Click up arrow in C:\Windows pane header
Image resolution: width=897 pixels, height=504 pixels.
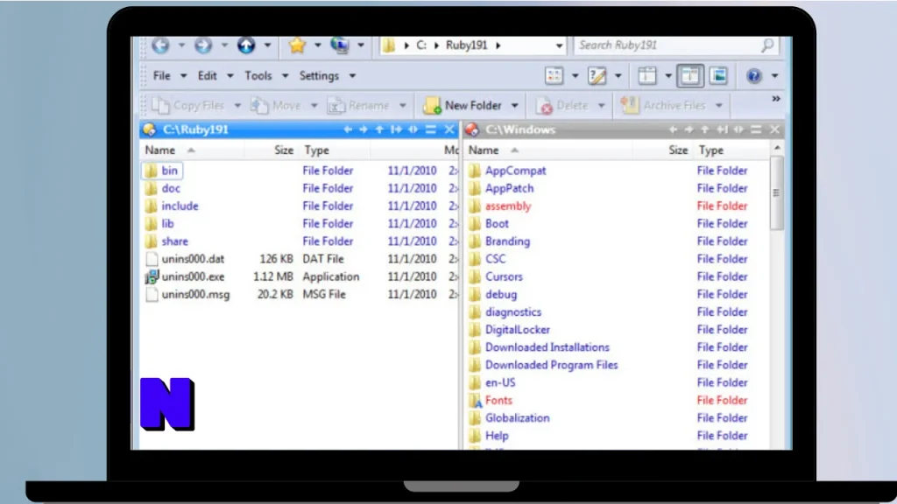coord(705,129)
